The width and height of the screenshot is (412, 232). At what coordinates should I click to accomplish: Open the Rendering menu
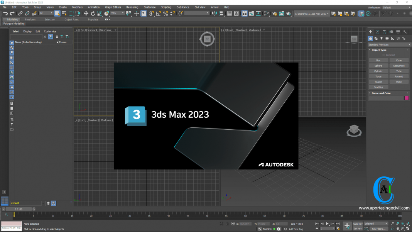[132, 7]
